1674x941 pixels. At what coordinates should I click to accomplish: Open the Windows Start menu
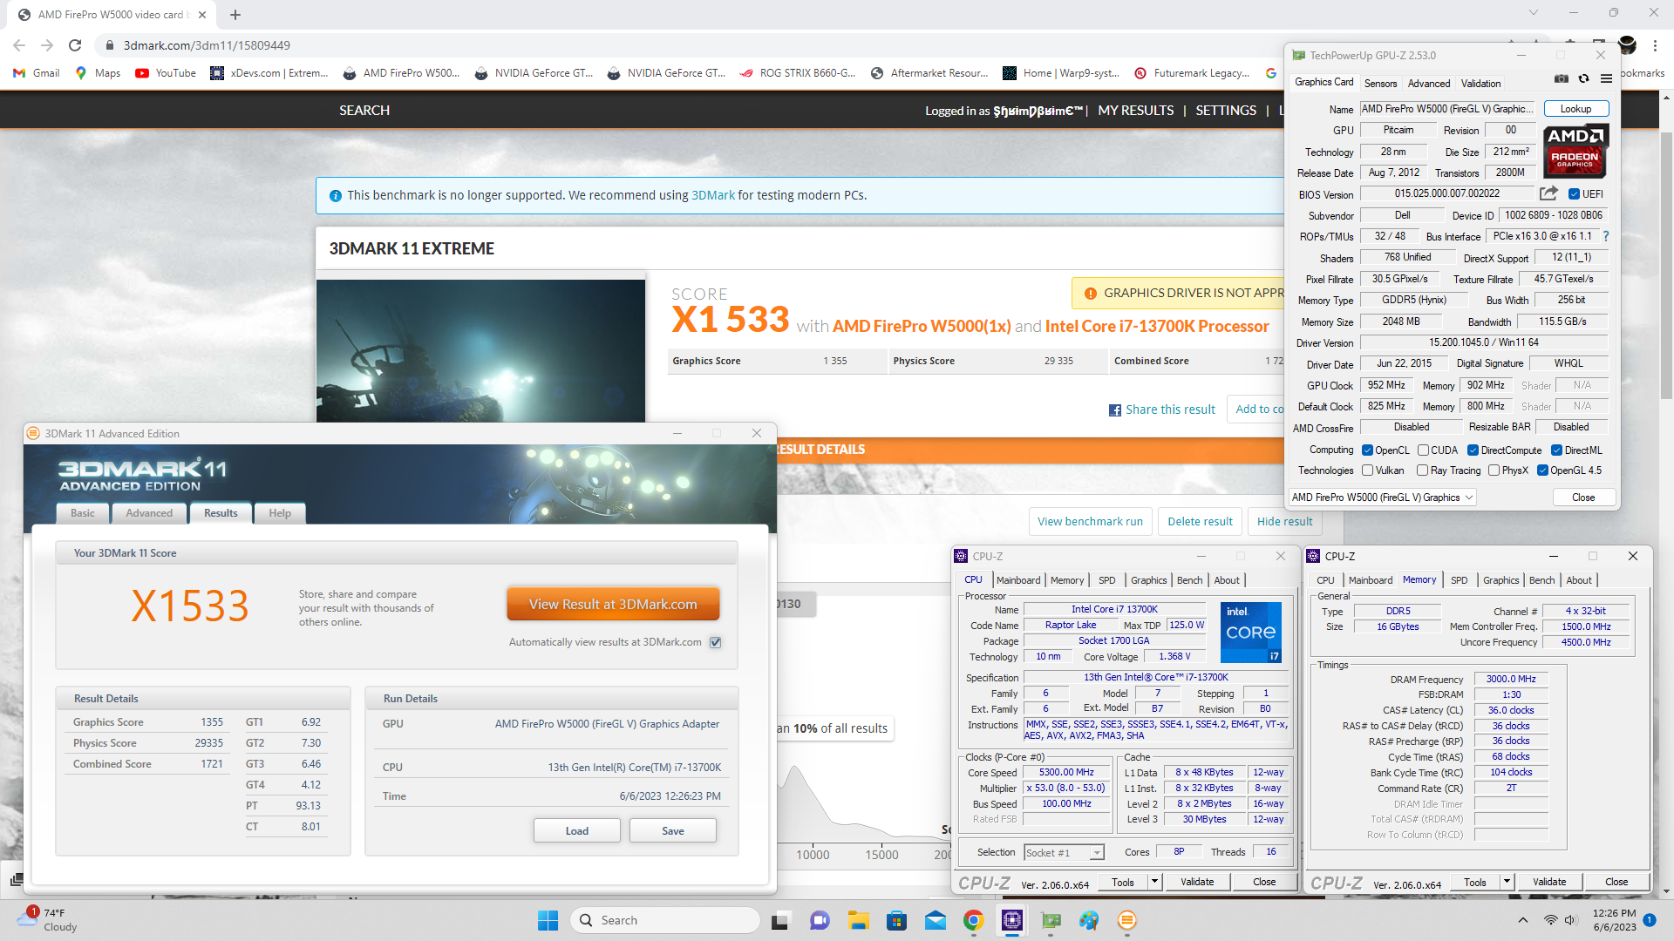[548, 920]
